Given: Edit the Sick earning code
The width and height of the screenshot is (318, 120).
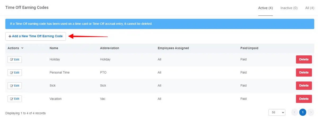Looking at the screenshot, I should point(15,85).
